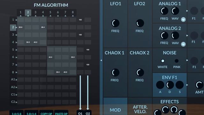Image resolution: width=204 pixels, height=115 pixels.
Task: Select FM operator column 3
Action: point(35,13)
